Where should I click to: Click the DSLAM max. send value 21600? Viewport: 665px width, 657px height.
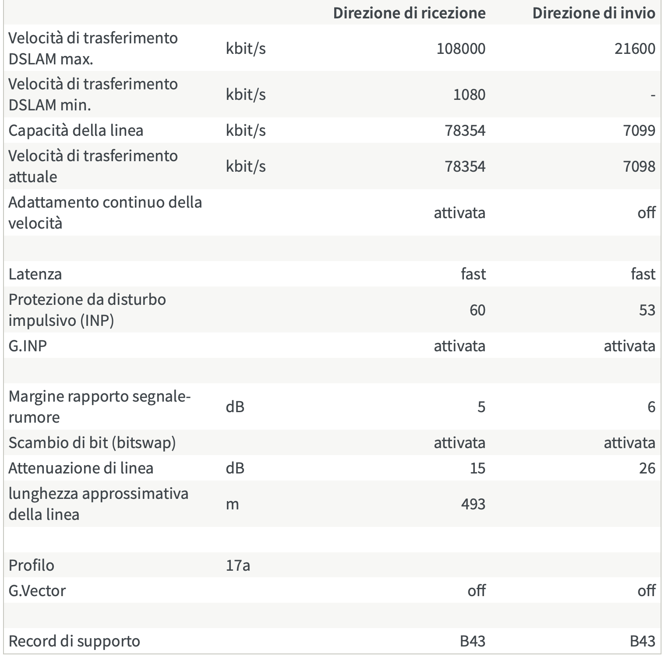coord(635,48)
